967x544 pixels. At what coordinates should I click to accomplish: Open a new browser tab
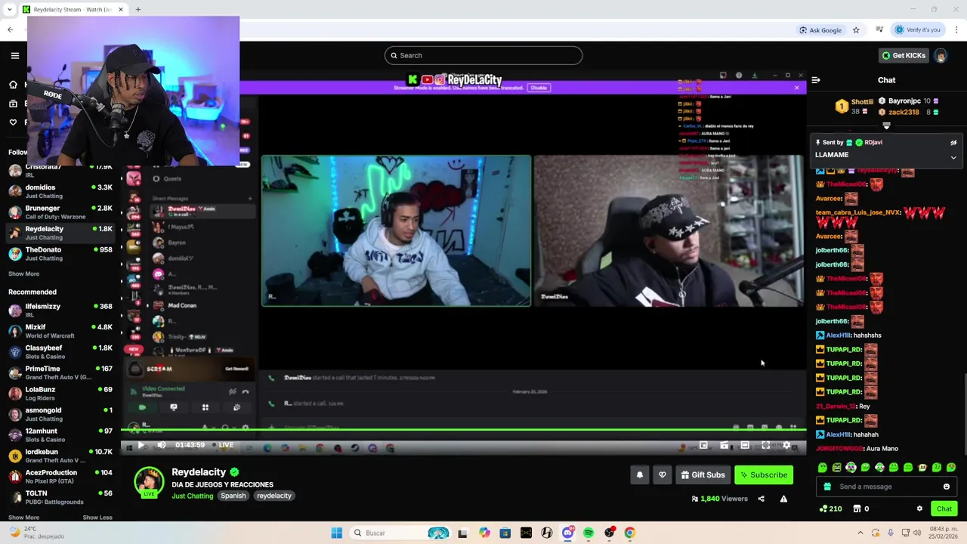[x=138, y=9]
